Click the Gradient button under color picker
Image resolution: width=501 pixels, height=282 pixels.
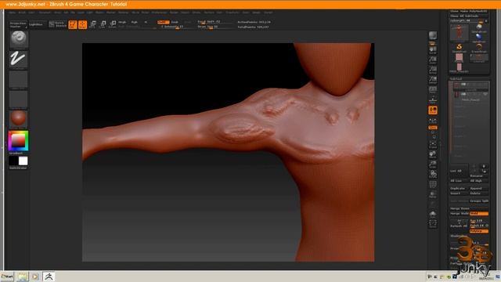pos(16,154)
